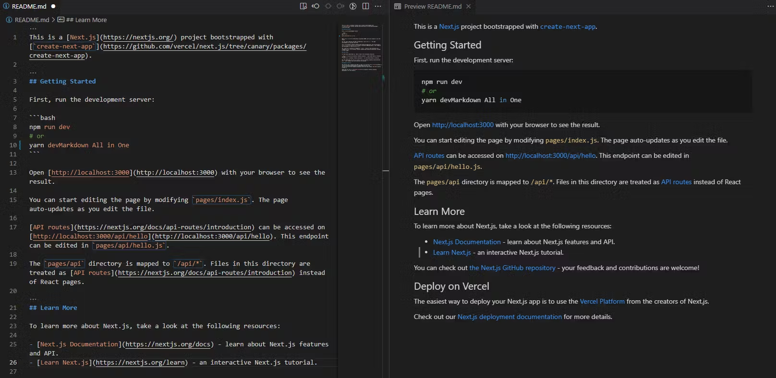Click https://nextjs.org/docs URL in editor line 25
This screenshot has height=378, width=776.
tap(168, 344)
